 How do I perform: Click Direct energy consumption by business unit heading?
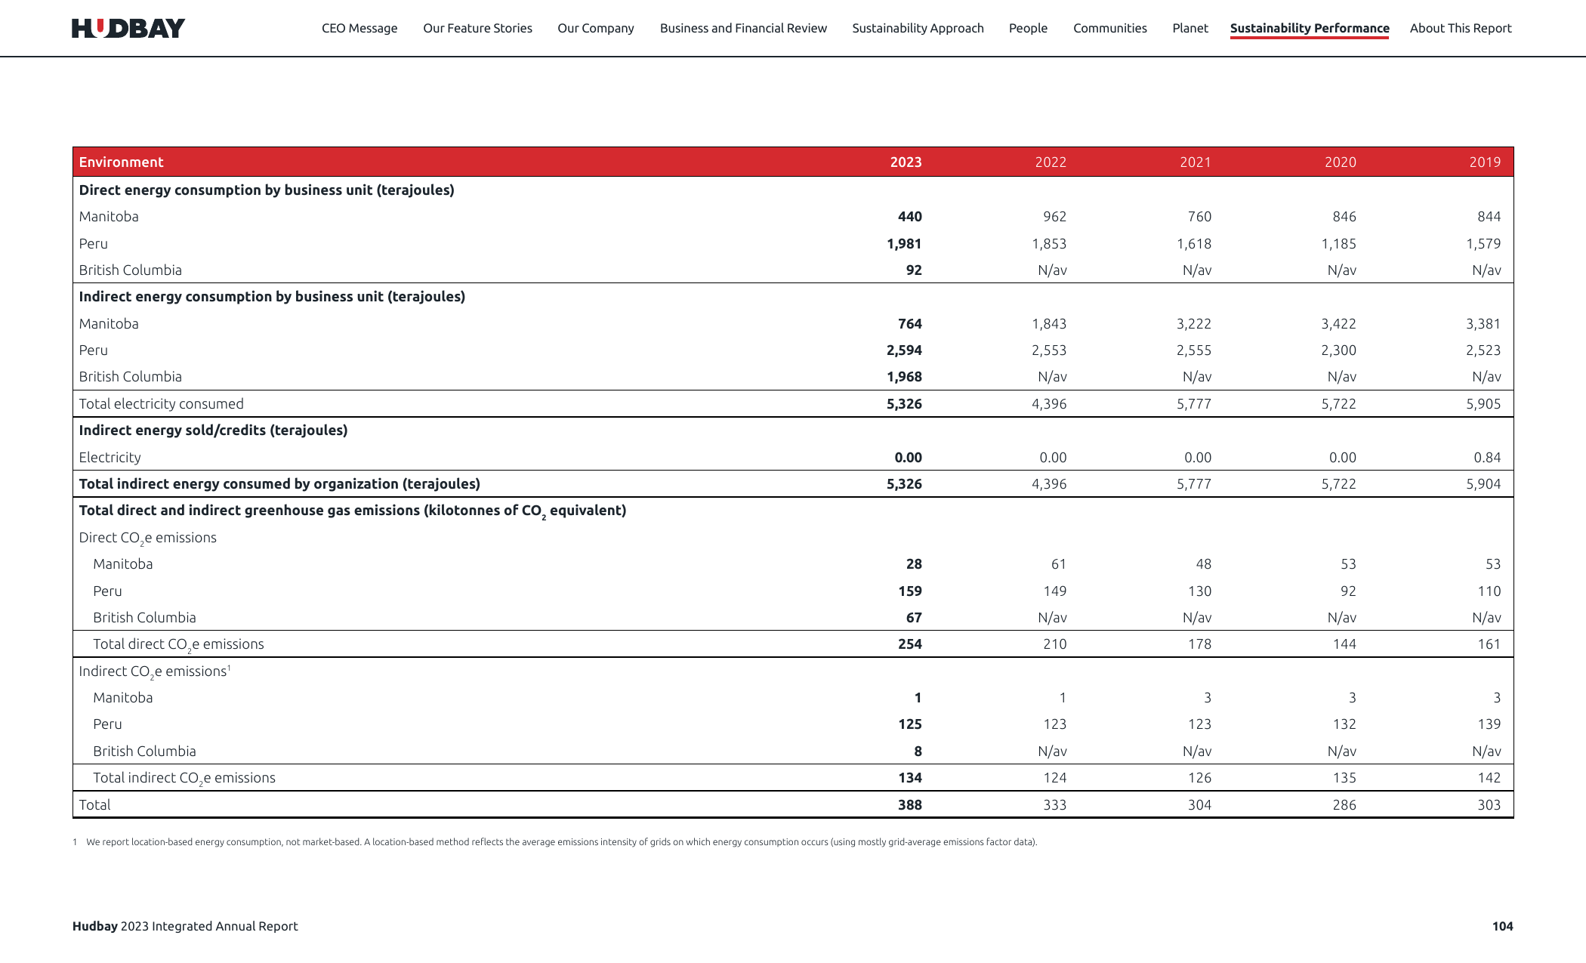click(x=267, y=190)
